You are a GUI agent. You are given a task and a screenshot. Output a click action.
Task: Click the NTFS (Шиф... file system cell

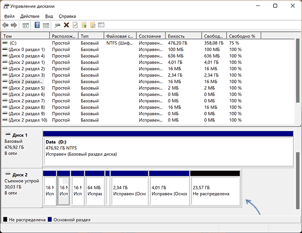[x=119, y=43]
